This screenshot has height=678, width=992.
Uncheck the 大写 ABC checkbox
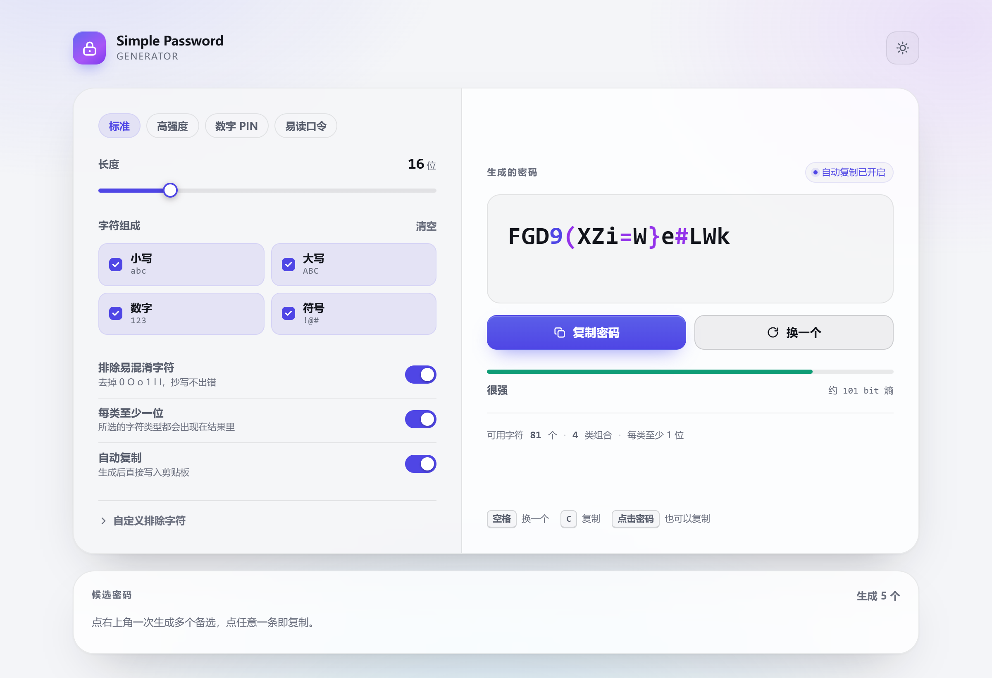289,264
